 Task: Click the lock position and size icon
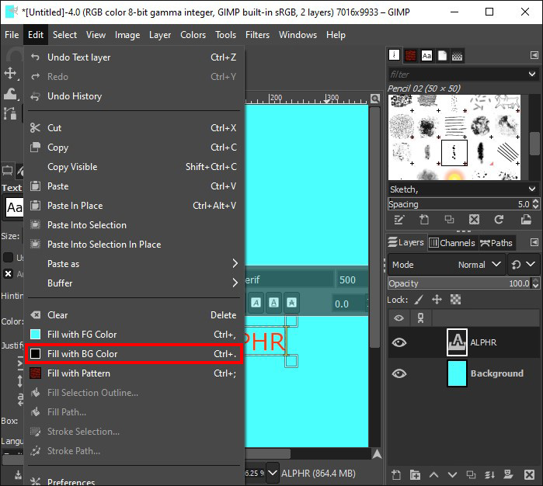pos(437,299)
